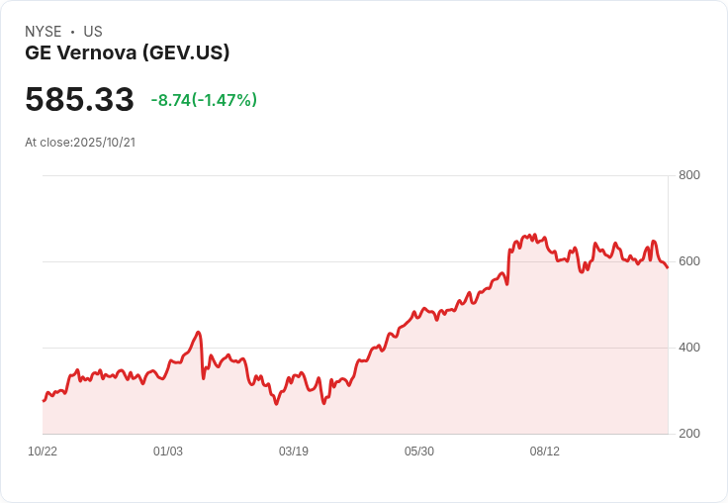Click the 400 y-axis label
This screenshot has height=503, width=728.
pos(689,348)
